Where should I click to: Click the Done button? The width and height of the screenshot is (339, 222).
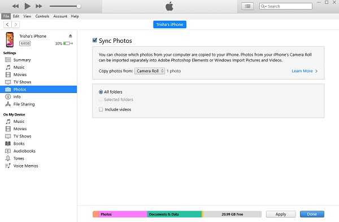pos(312,214)
